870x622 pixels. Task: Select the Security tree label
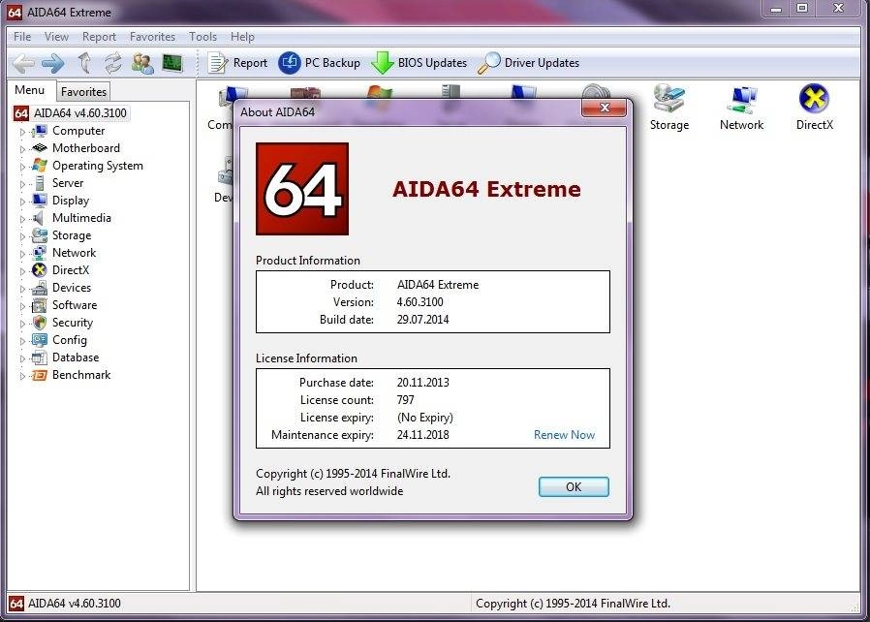coord(72,323)
